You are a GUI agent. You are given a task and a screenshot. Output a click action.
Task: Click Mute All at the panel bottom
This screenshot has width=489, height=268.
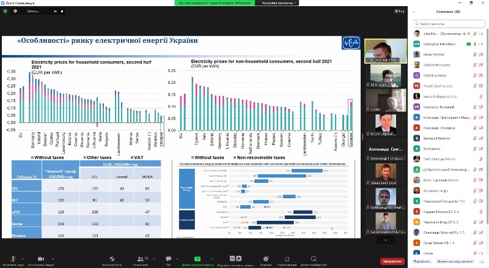455,261
